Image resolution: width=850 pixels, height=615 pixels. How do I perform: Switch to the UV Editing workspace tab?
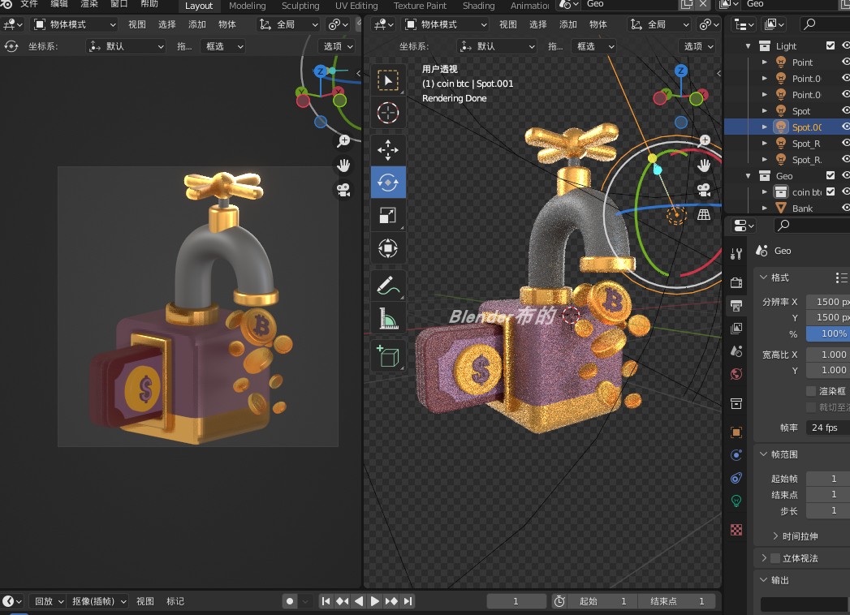pos(356,6)
